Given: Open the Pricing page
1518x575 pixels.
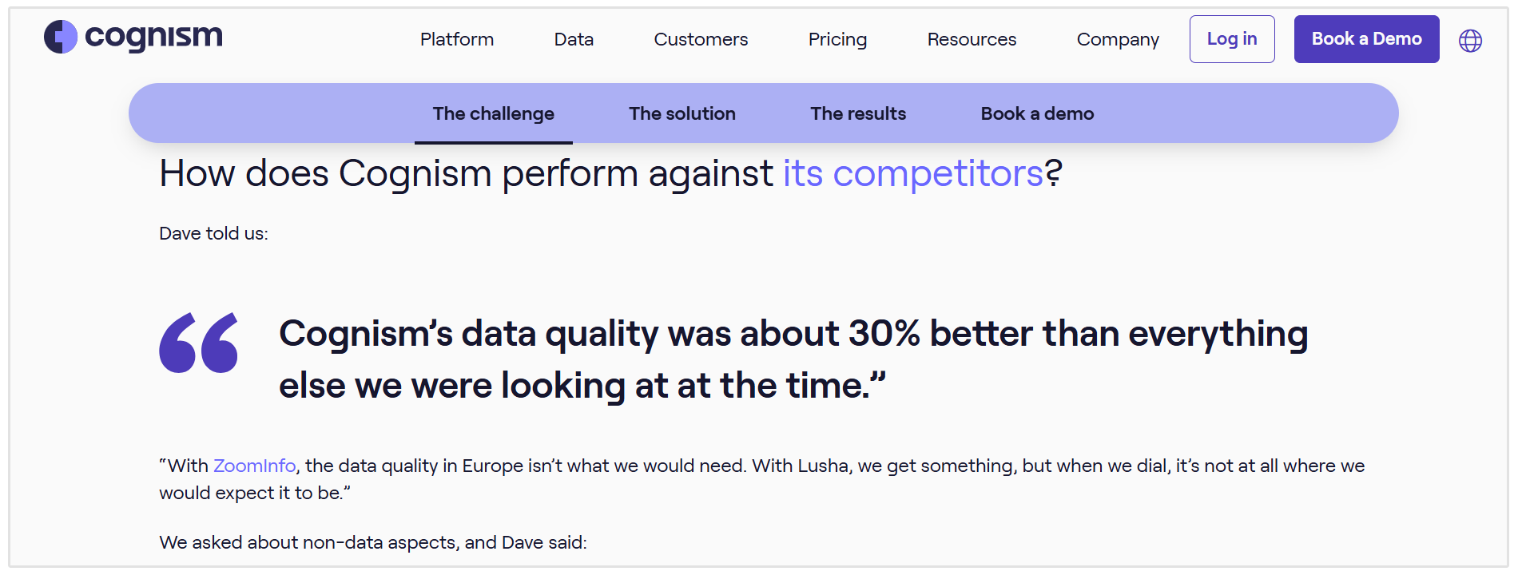Looking at the screenshot, I should coord(837,38).
